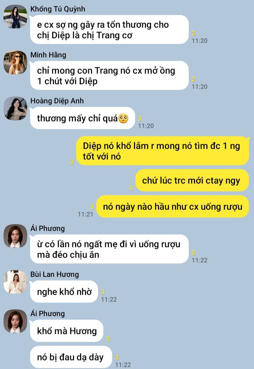Open Khổng Tú Quỳnh's profile picture

click(x=15, y=17)
